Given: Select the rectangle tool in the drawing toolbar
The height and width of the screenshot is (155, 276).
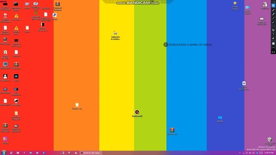Looking at the screenshot, I should [273, 26].
